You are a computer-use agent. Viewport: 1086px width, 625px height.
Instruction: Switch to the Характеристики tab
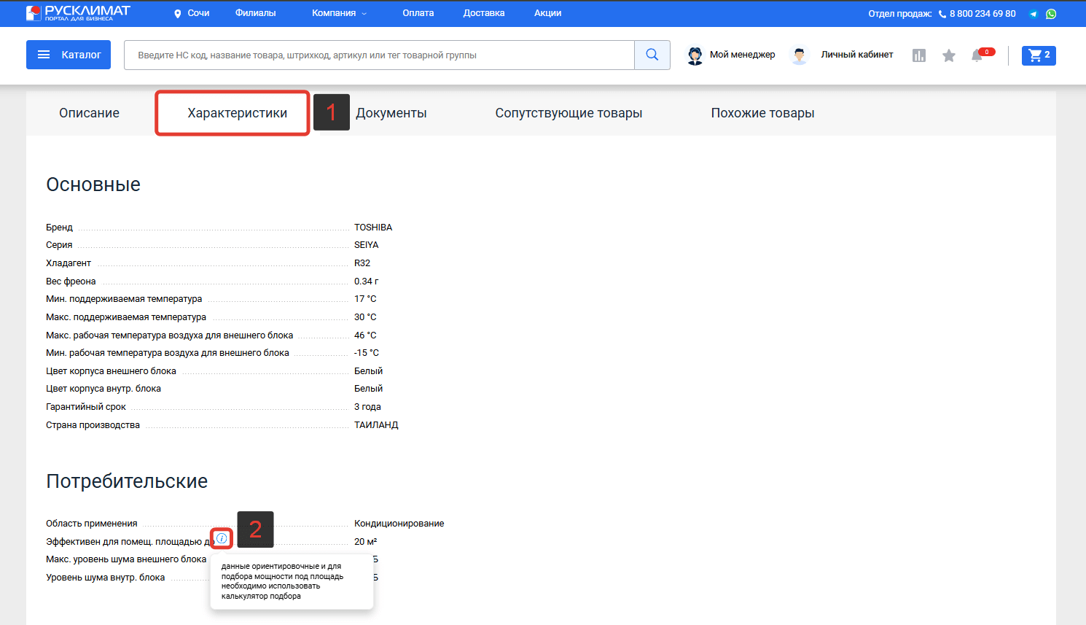tap(238, 113)
